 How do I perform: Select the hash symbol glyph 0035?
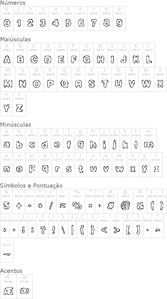pyautogui.click(x=110, y=202)
